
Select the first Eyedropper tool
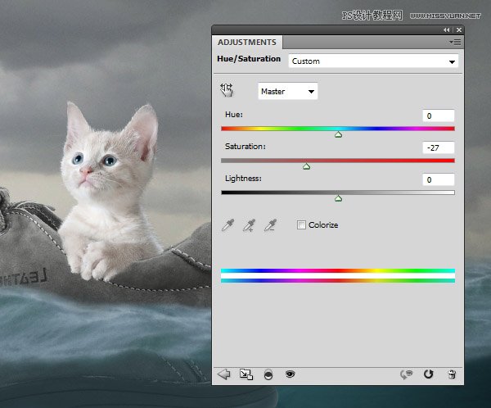(228, 225)
